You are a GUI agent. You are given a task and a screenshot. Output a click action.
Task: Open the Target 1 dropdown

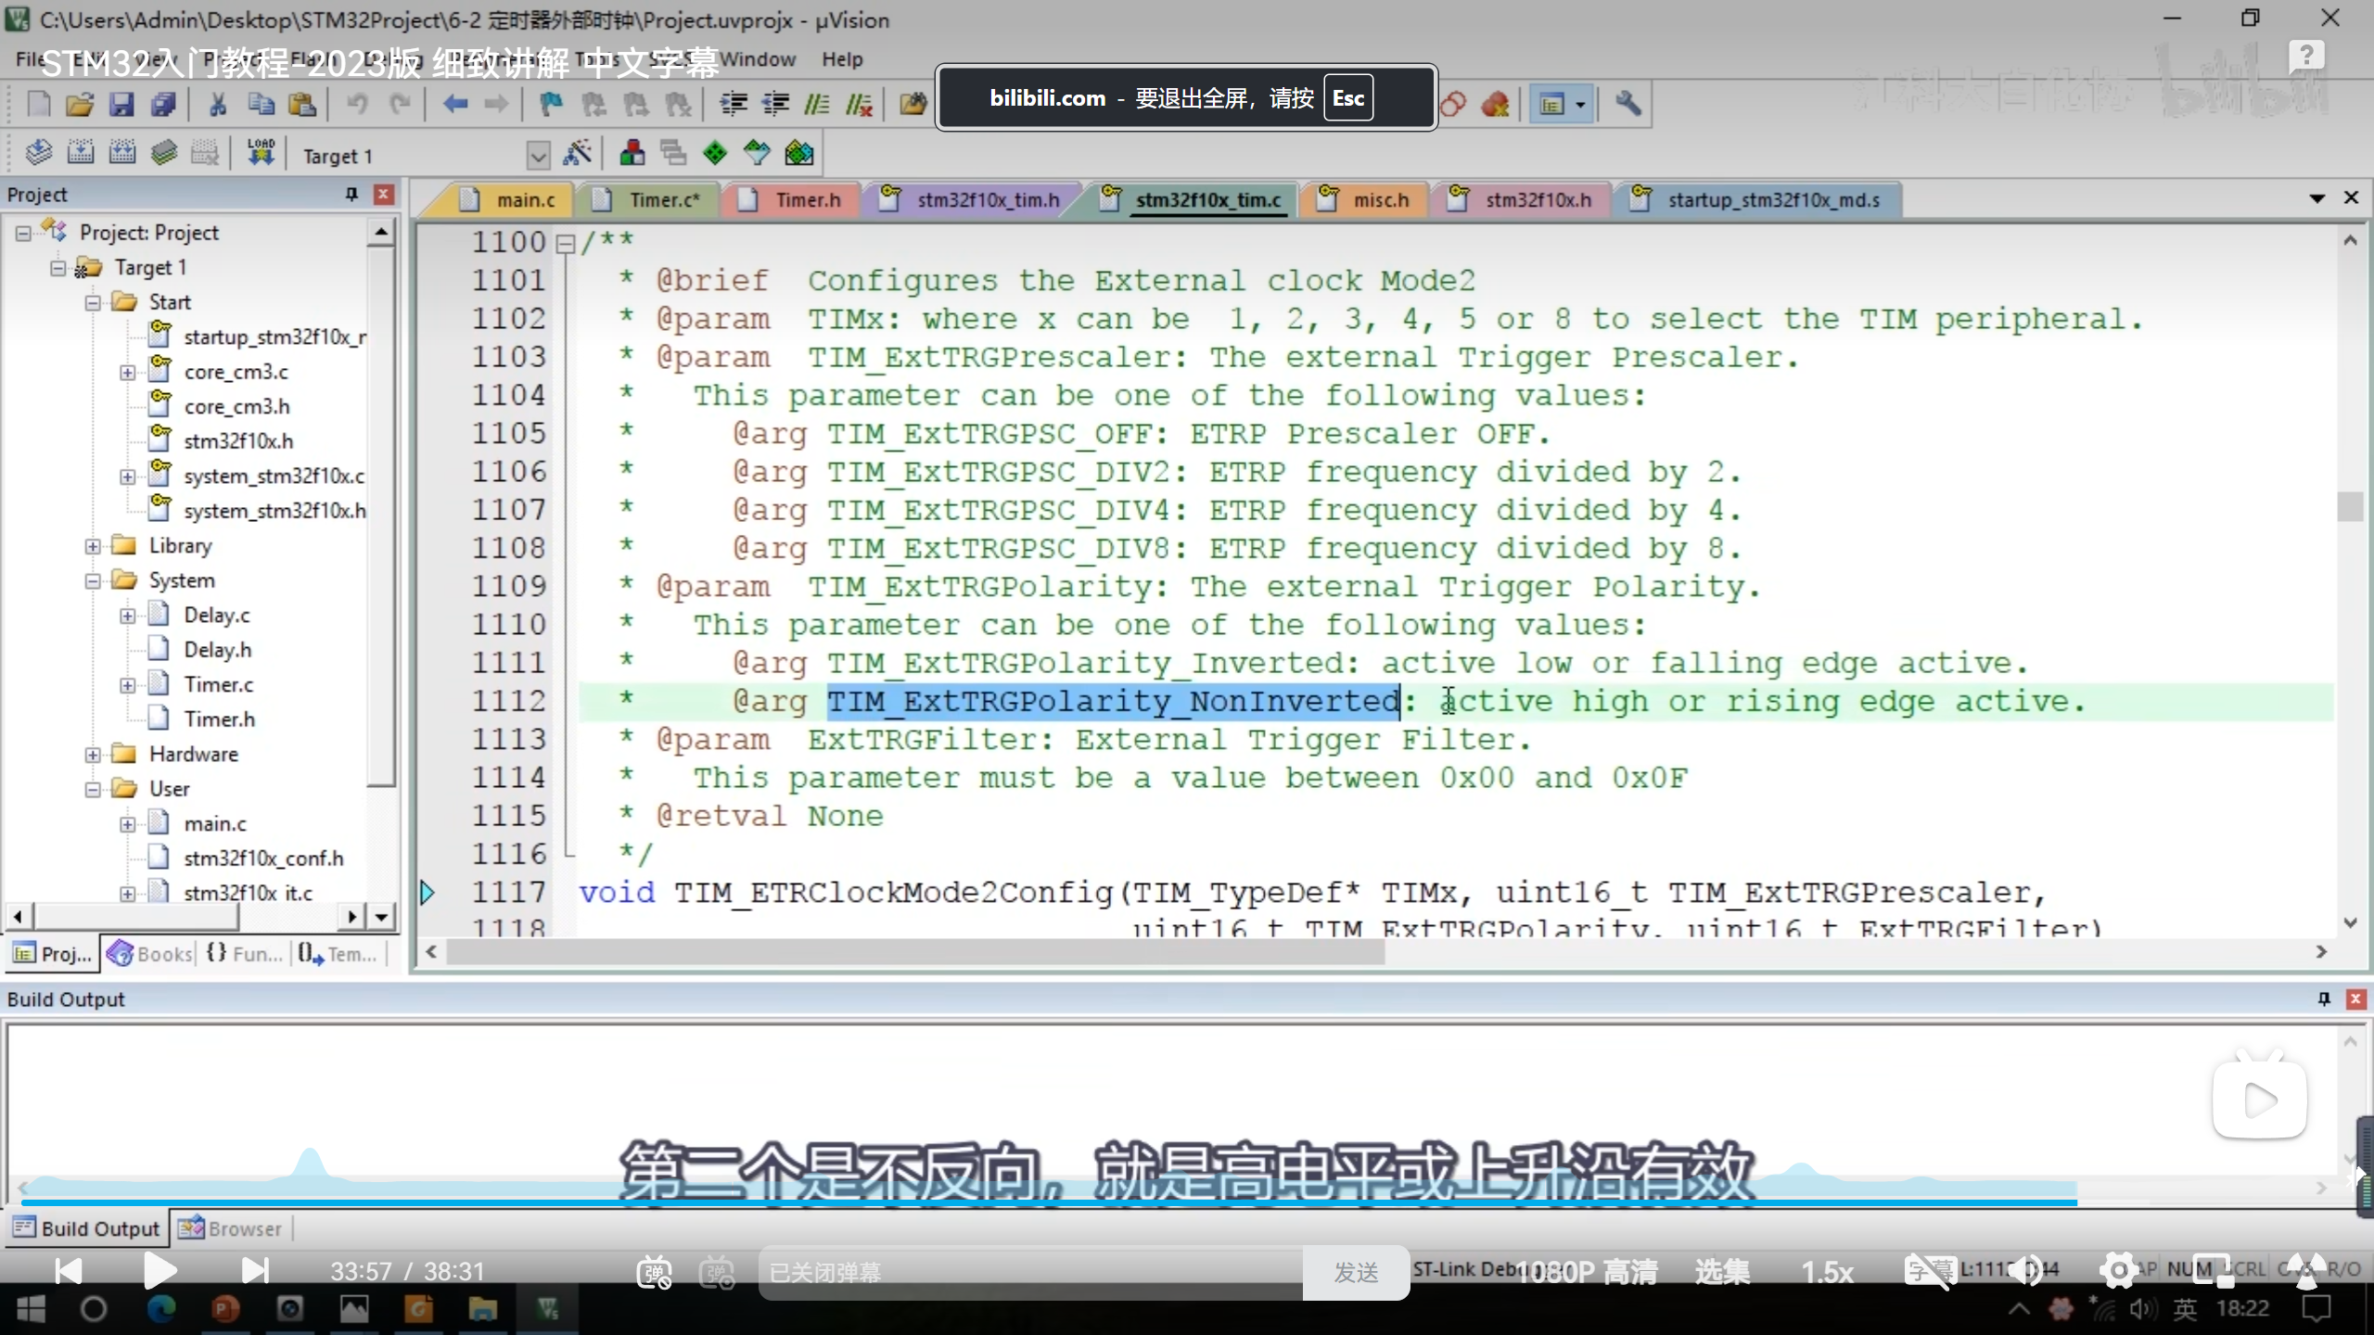pyautogui.click(x=538, y=155)
